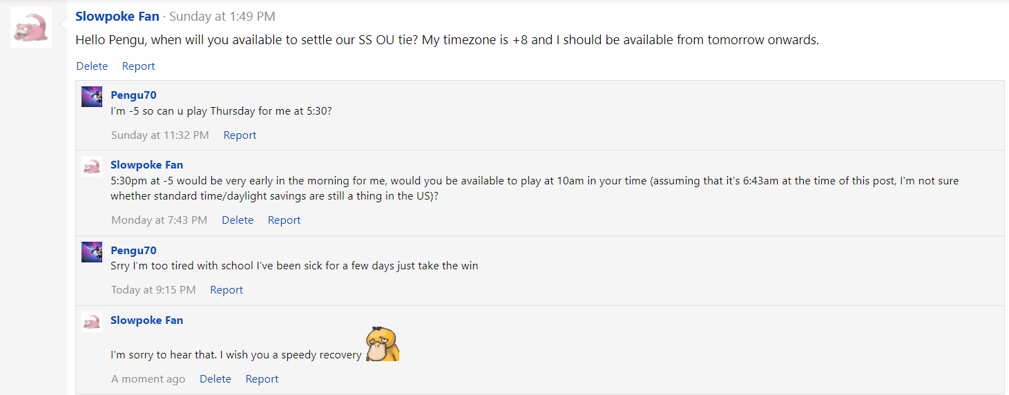Open Pengu70 username on 'take the win' comment
Viewport: 1009px width, 395px height.
click(x=133, y=251)
